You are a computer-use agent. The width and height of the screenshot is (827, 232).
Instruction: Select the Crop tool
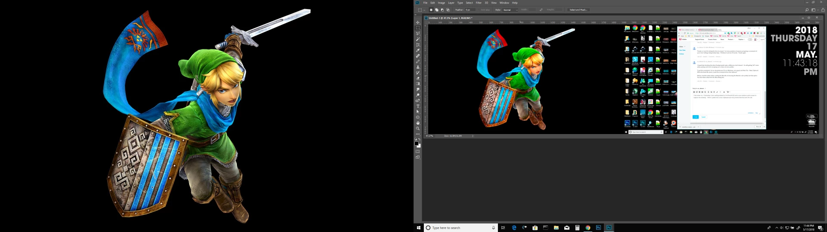click(x=418, y=45)
